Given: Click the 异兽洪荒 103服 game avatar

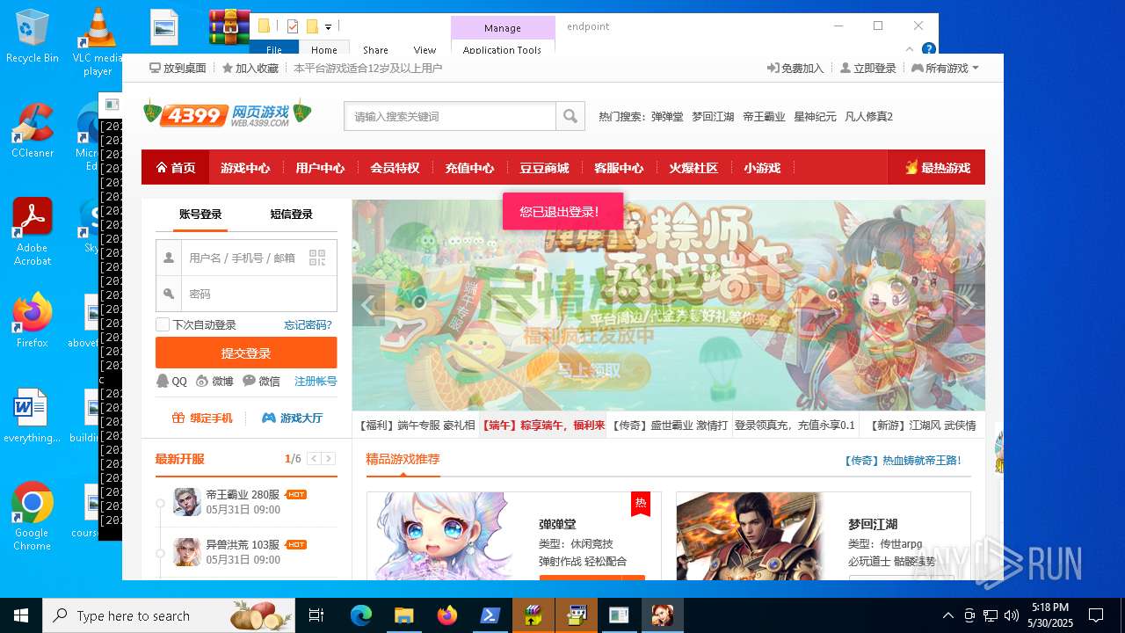Looking at the screenshot, I should point(187,552).
